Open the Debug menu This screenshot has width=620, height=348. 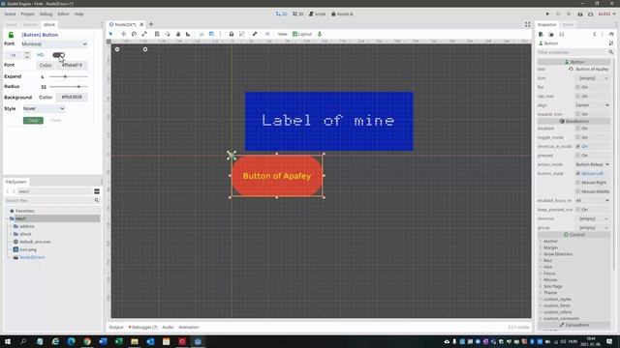click(46, 14)
